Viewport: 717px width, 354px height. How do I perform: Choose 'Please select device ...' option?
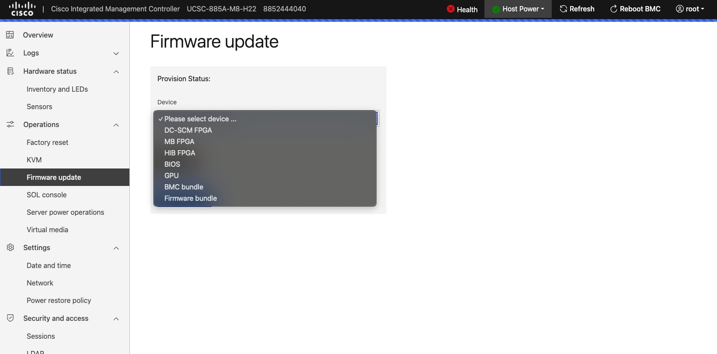point(265,119)
